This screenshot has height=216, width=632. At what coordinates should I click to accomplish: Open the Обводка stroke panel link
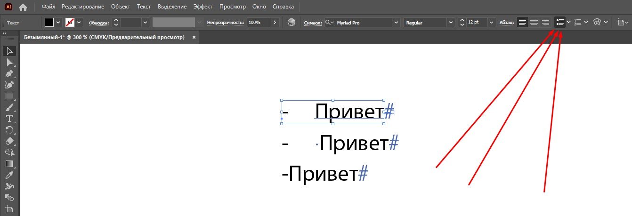(99, 23)
